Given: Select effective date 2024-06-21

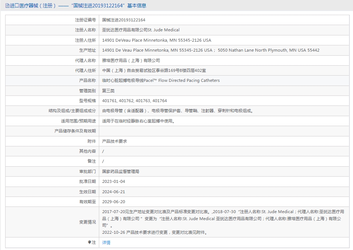Looking at the screenshot, I should click(x=114, y=192).
